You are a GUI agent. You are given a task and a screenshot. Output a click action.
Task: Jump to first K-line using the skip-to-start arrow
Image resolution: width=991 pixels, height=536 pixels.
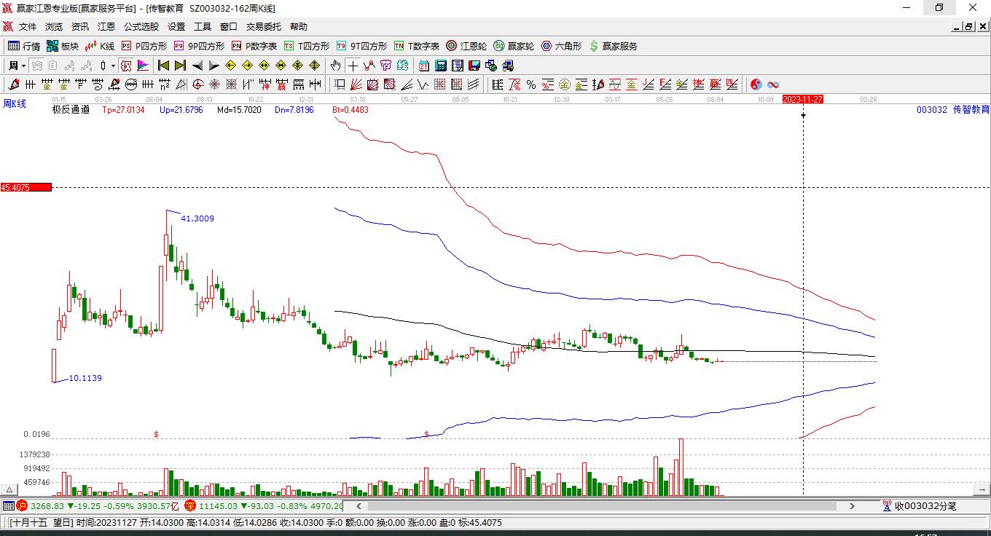tap(163, 66)
